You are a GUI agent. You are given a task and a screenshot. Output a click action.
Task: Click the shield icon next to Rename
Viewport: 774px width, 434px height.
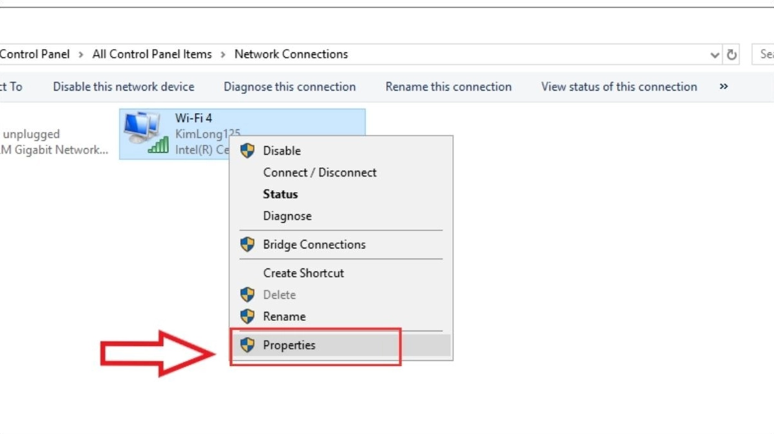pyautogui.click(x=247, y=316)
